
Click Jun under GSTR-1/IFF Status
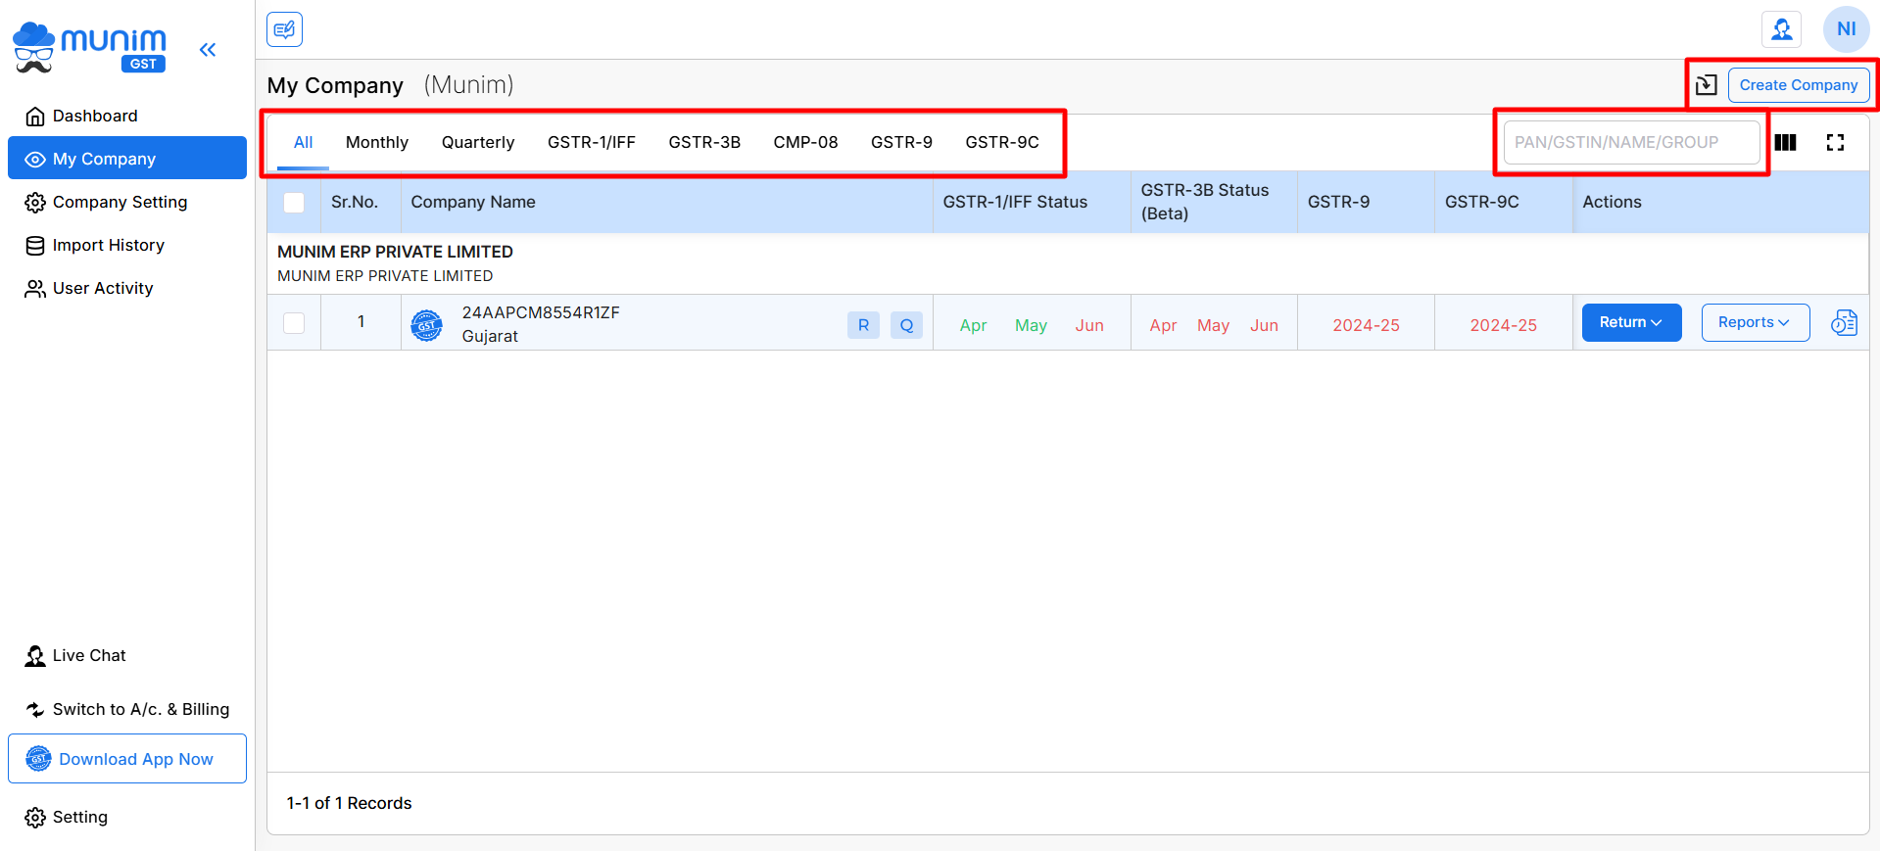1089,325
